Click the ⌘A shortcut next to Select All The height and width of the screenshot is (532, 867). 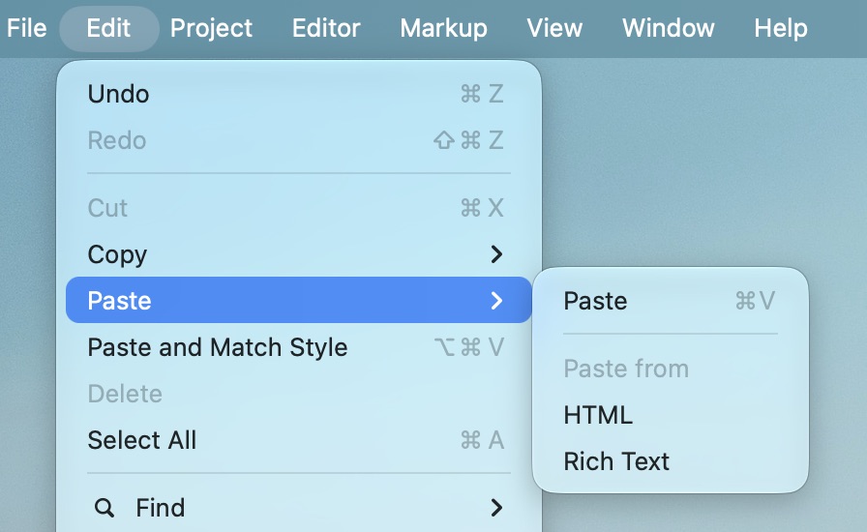pos(482,440)
